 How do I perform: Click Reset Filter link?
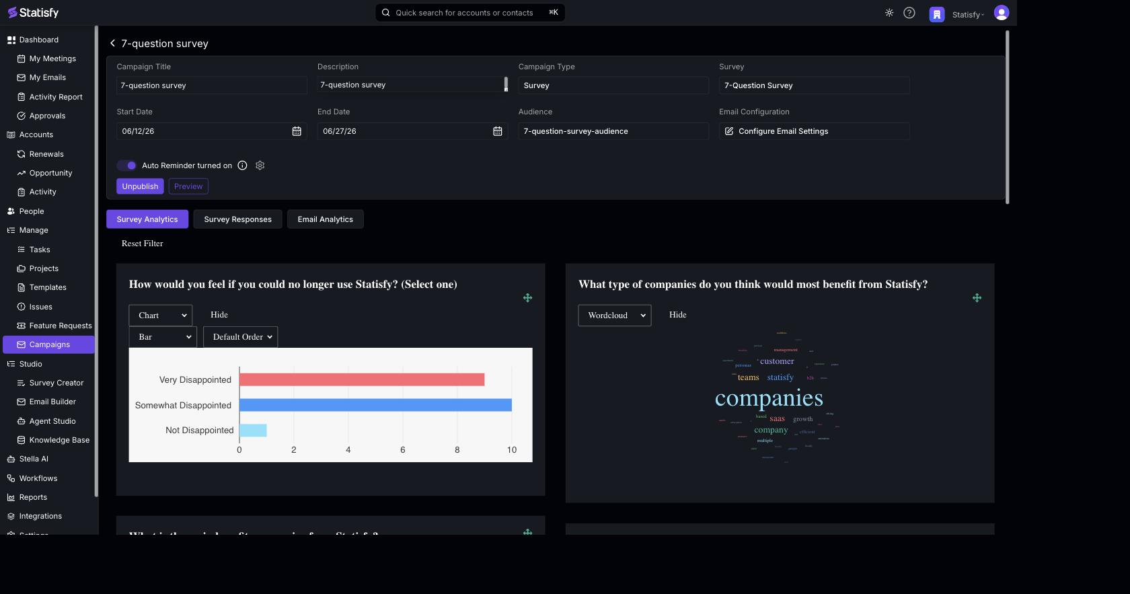click(143, 244)
